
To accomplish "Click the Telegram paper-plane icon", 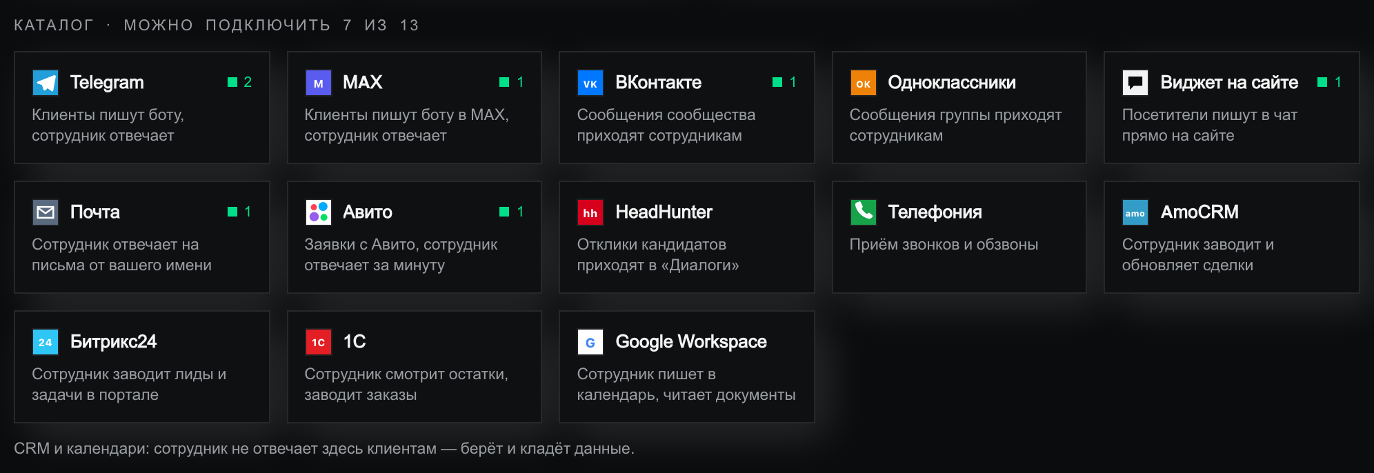I will click(46, 83).
